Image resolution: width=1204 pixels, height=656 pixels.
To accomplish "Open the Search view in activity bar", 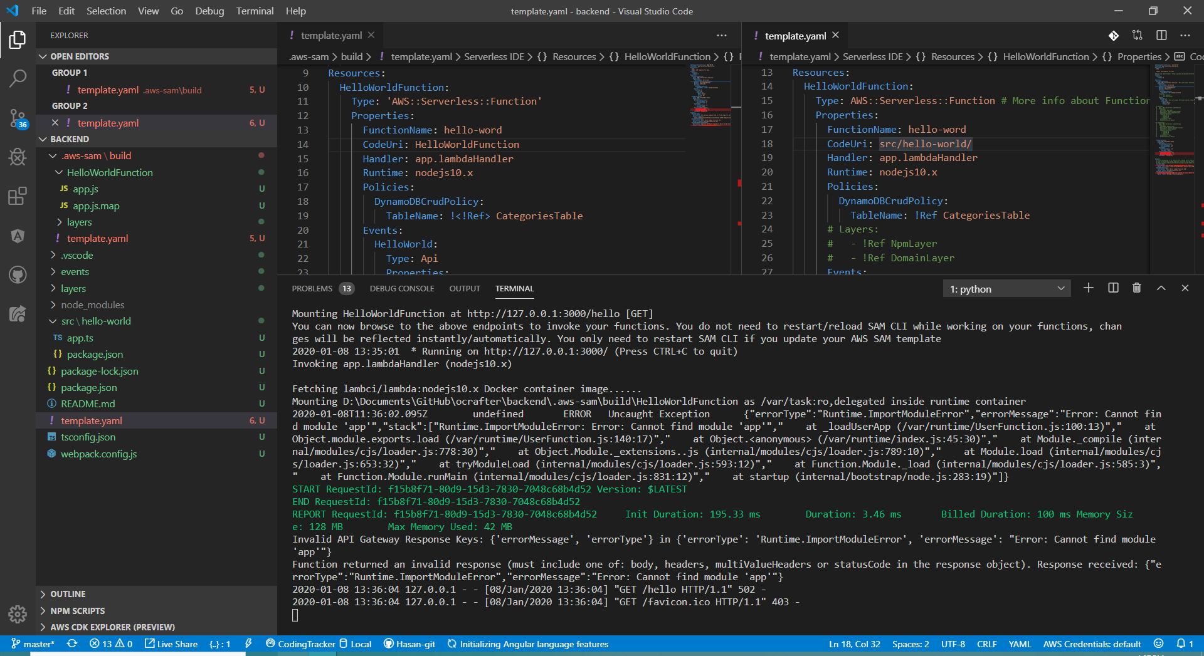I will 18,78.
